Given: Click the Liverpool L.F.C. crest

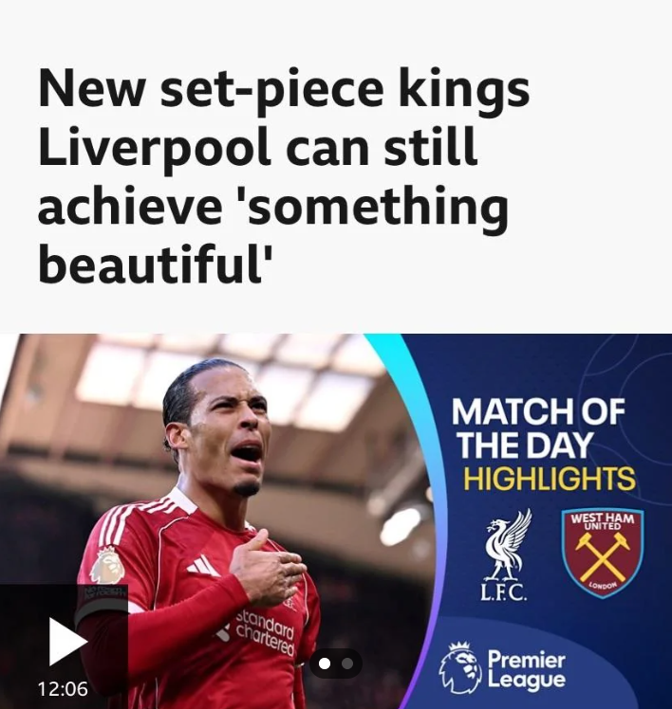Looking at the screenshot, I should 506,554.
